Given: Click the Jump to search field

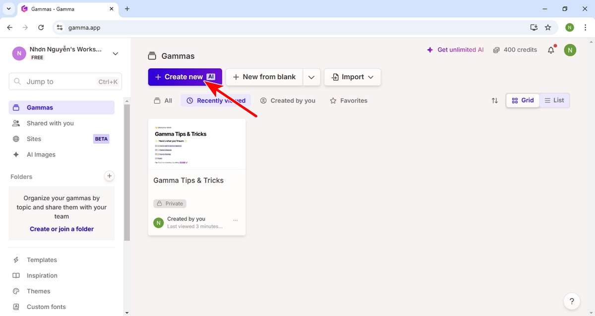Looking at the screenshot, I should coord(65,82).
